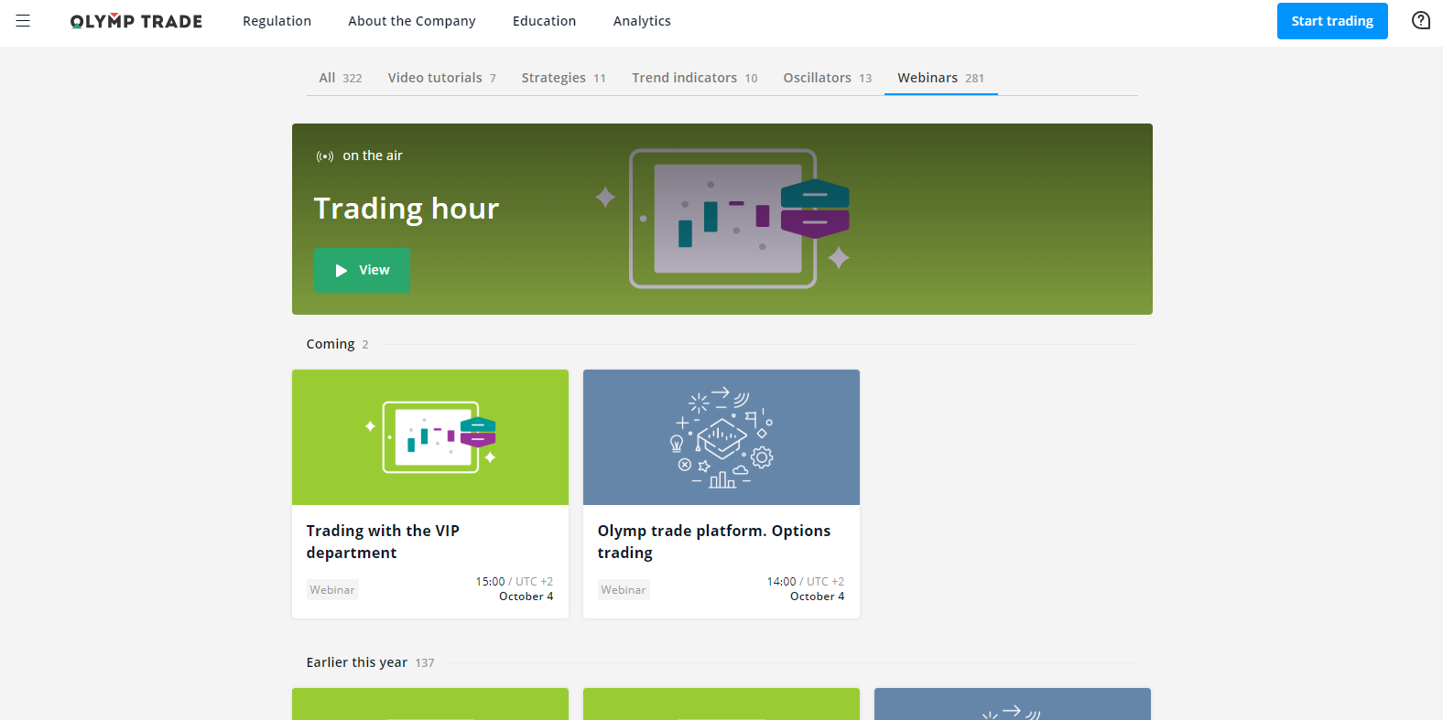Open the help question mark icon

click(1420, 20)
